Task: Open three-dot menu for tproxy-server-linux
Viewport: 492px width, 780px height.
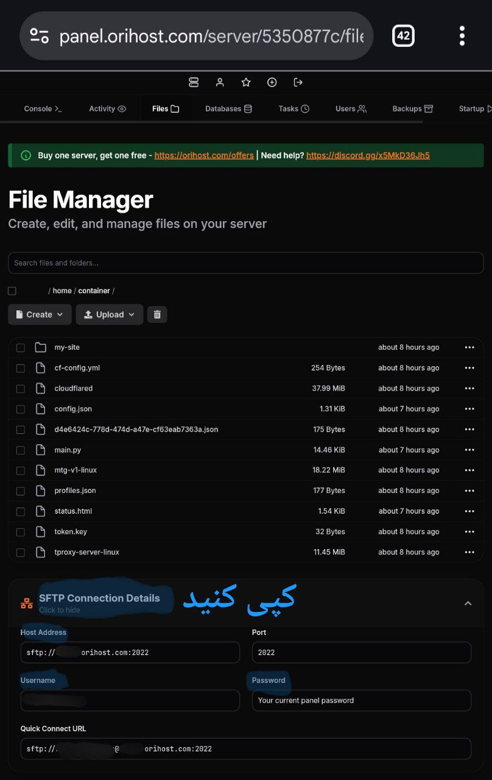Action: 469,552
